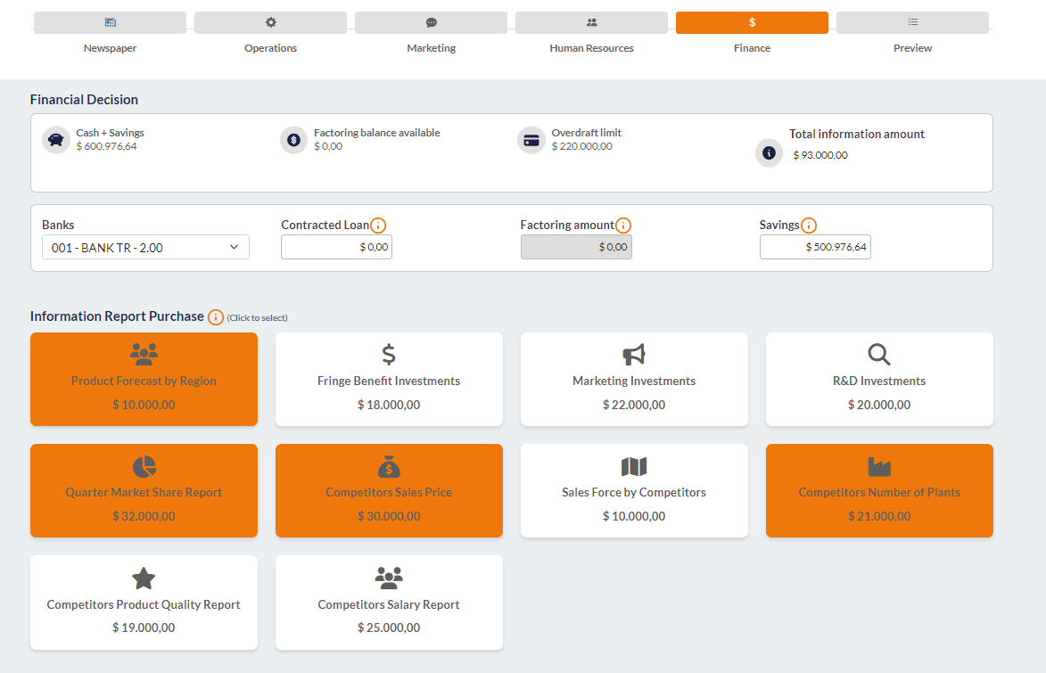Image resolution: width=1046 pixels, height=673 pixels.
Task: Open the Preview step
Action: [912, 23]
